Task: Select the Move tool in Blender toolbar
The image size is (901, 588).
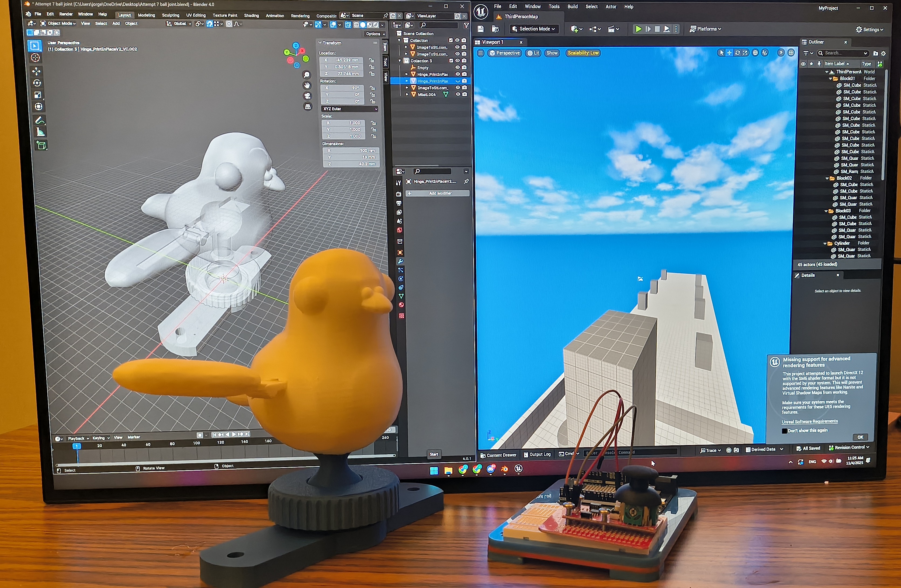Action: pos(36,71)
